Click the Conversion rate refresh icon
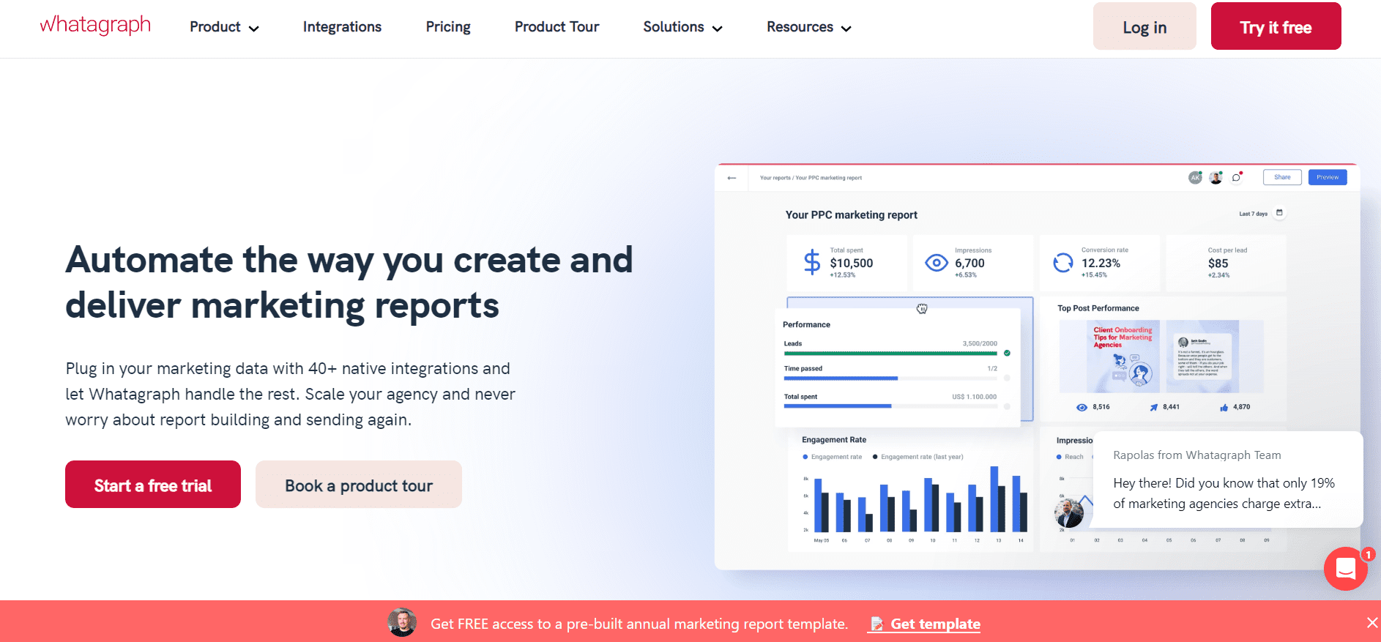Image resolution: width=1381 pixels, height=642 pixels. pos(1063,262)
